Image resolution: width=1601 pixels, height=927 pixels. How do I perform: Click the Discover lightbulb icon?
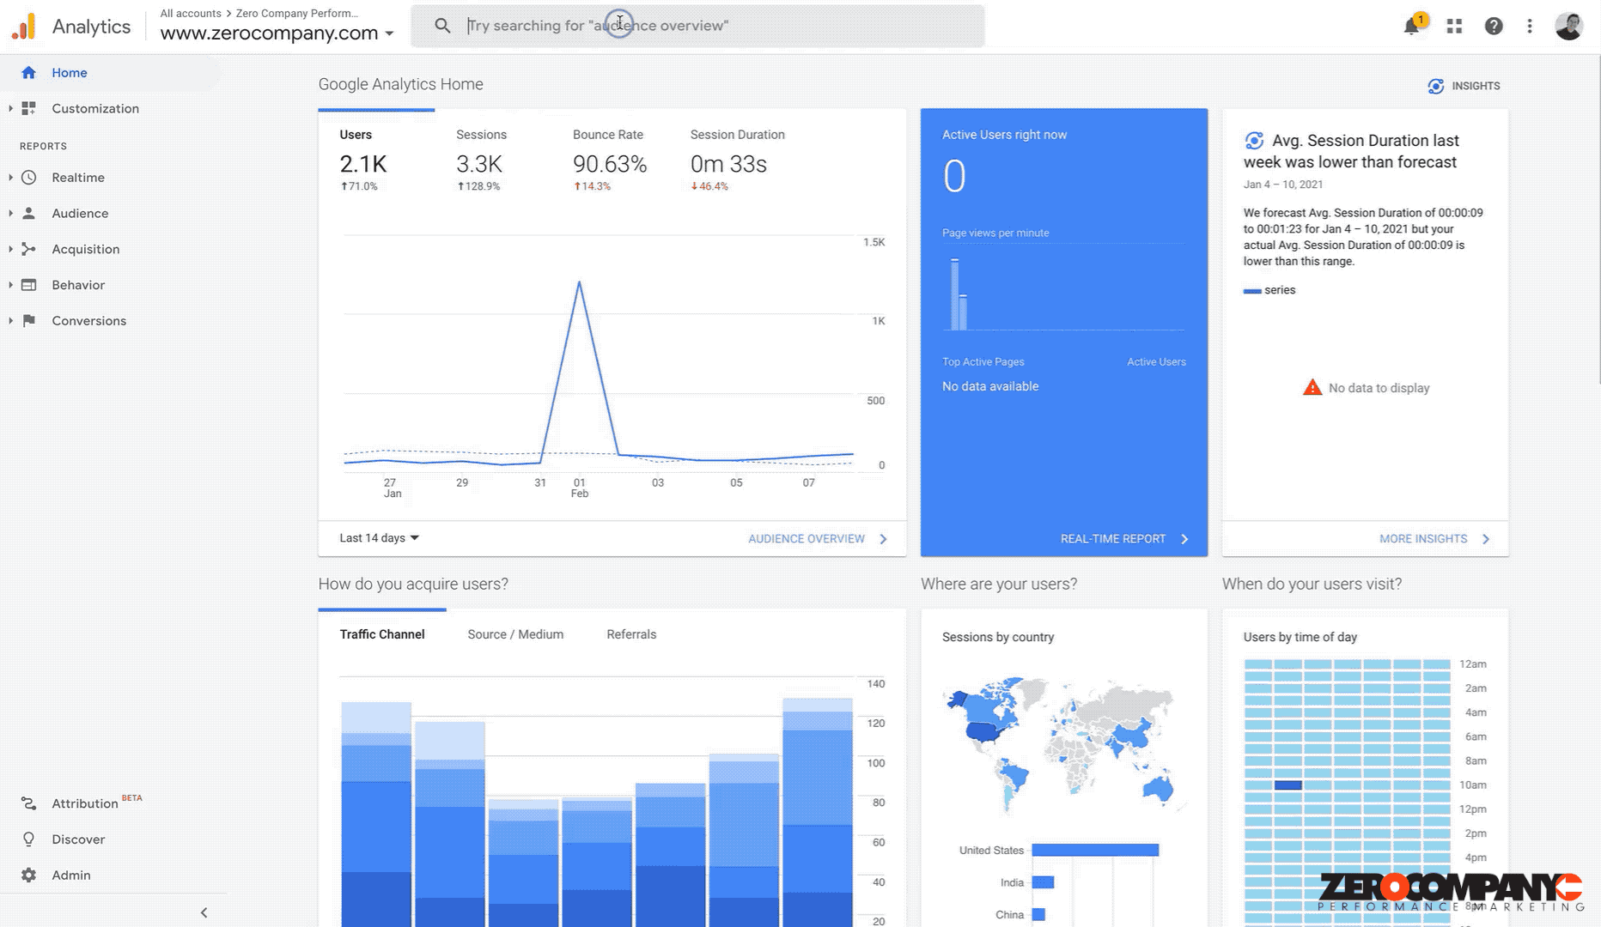(28, 839)
